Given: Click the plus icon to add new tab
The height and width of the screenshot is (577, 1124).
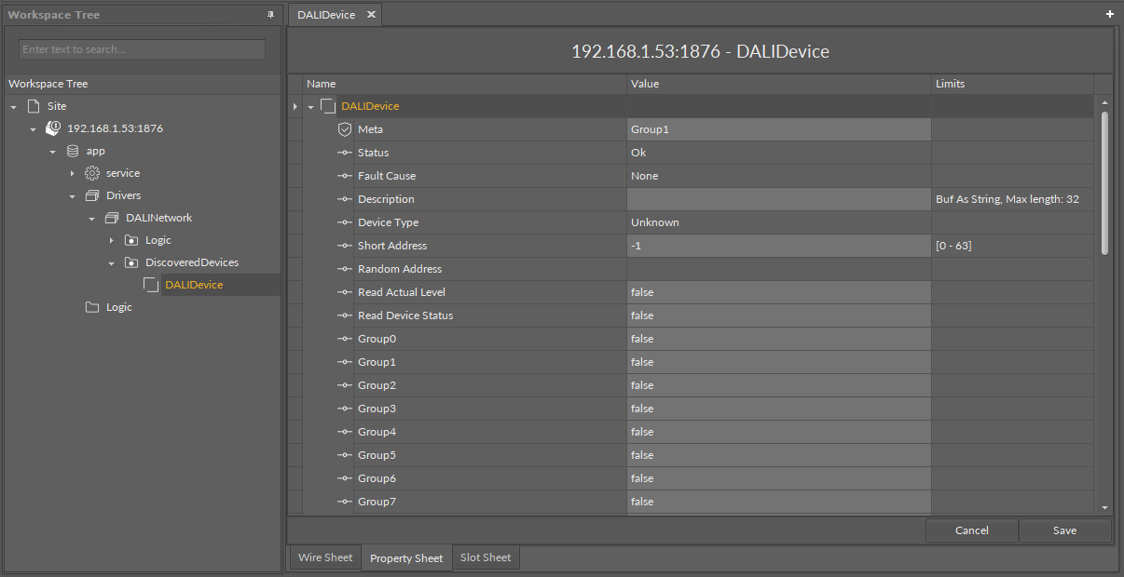Looking at the screenshot, I should (x=1109, y=14).
